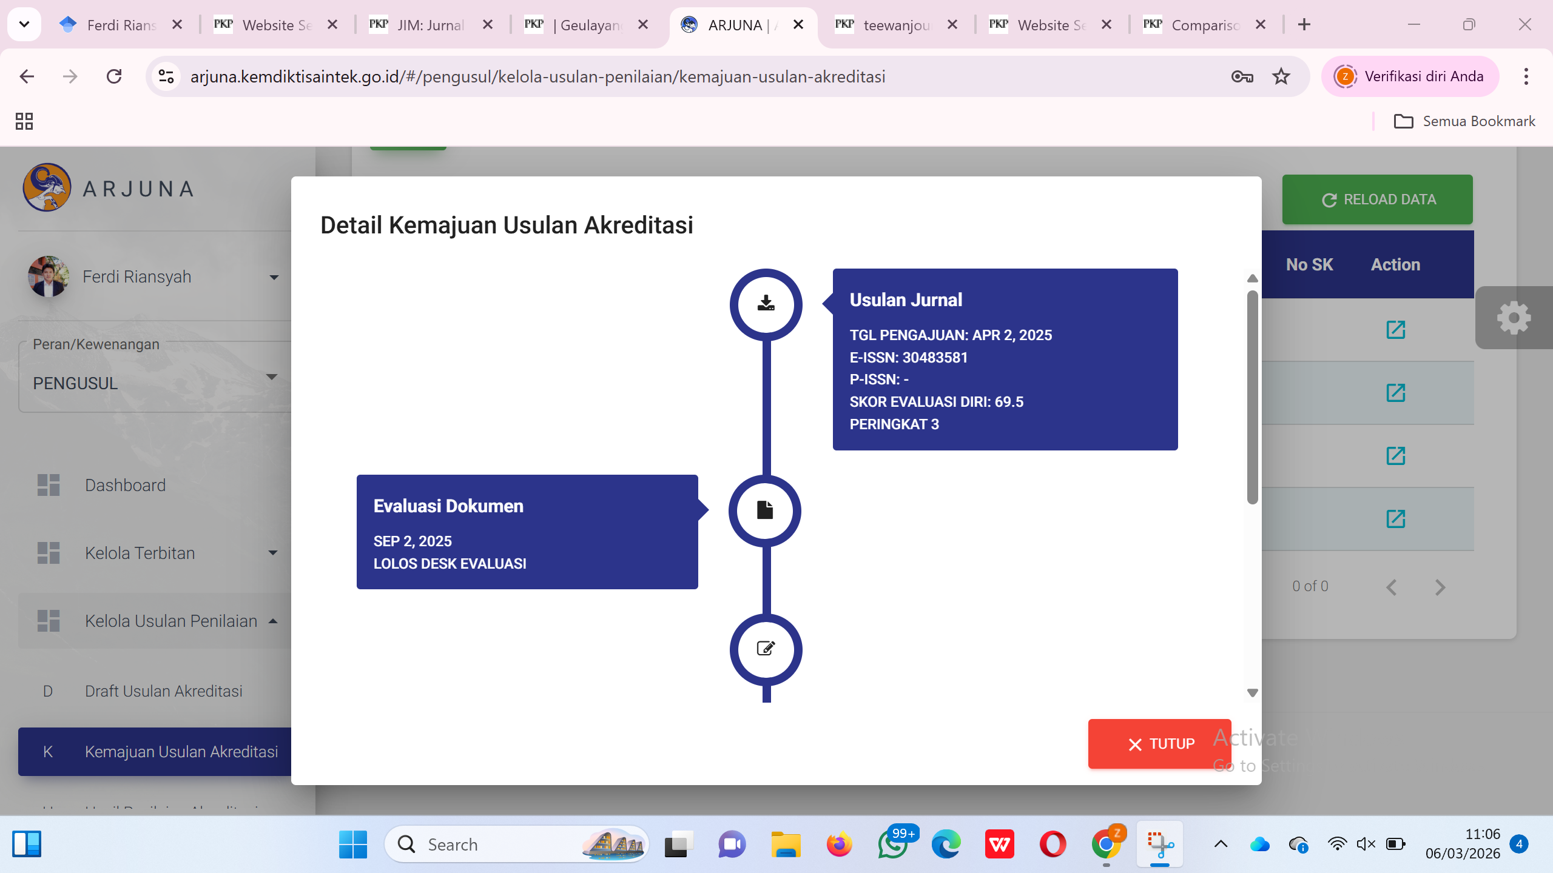Click the bookmark star icon in address bar
The height and width of the screenshot is (873, 1553).
pyautogui.click(x=1281, y=76)
